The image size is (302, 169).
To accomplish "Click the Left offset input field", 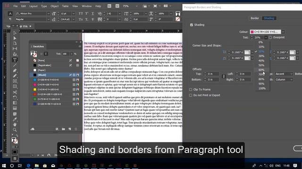I will [x=245, y=74].
